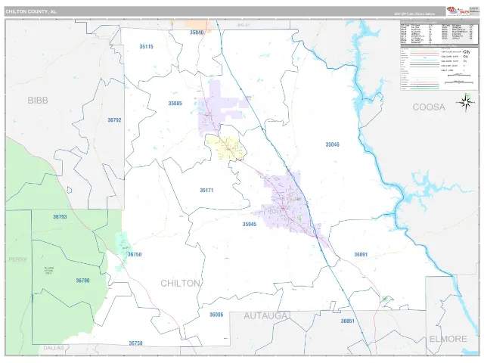This screenshot has width=484, height=363.
Task: Click the CHILTON county label
Action: pos(180,284)
